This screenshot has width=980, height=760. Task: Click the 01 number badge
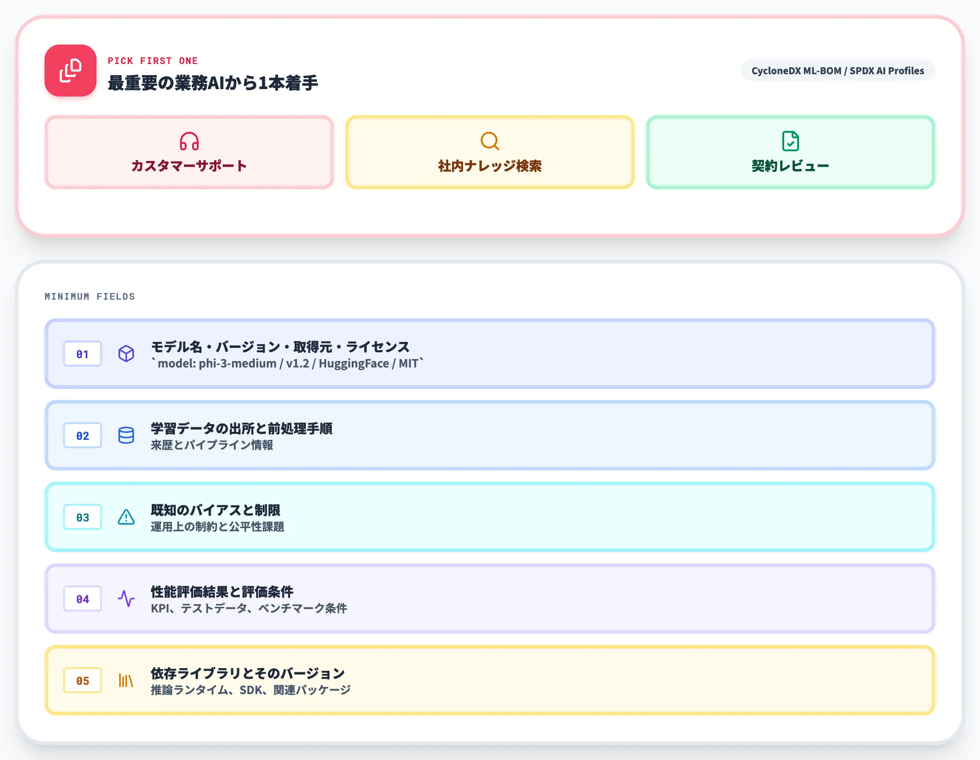pyautogui.click(x=83, y=354)
